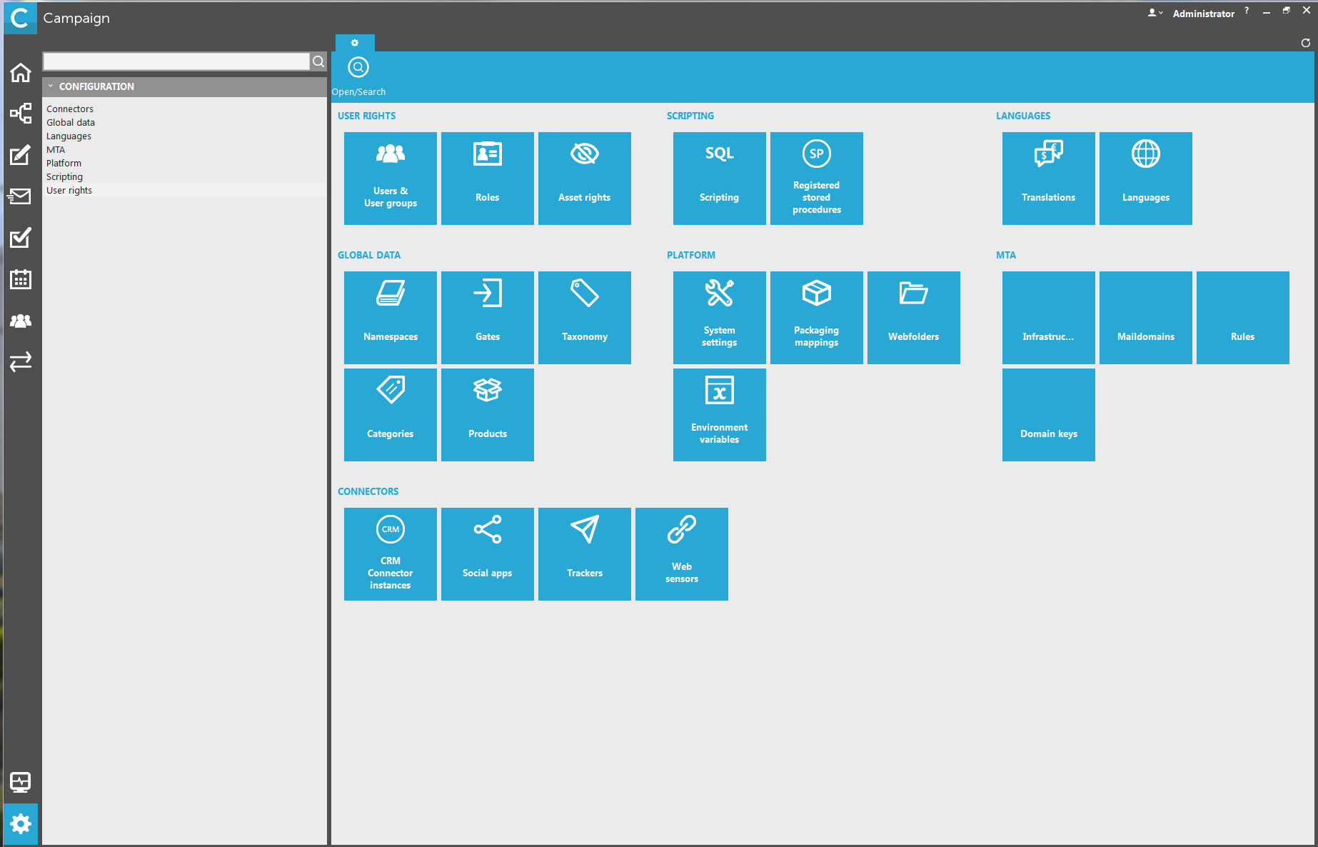This screenshot has width=1318, height=847.
Task: Open the System settings tile
Action: point(719,318)
